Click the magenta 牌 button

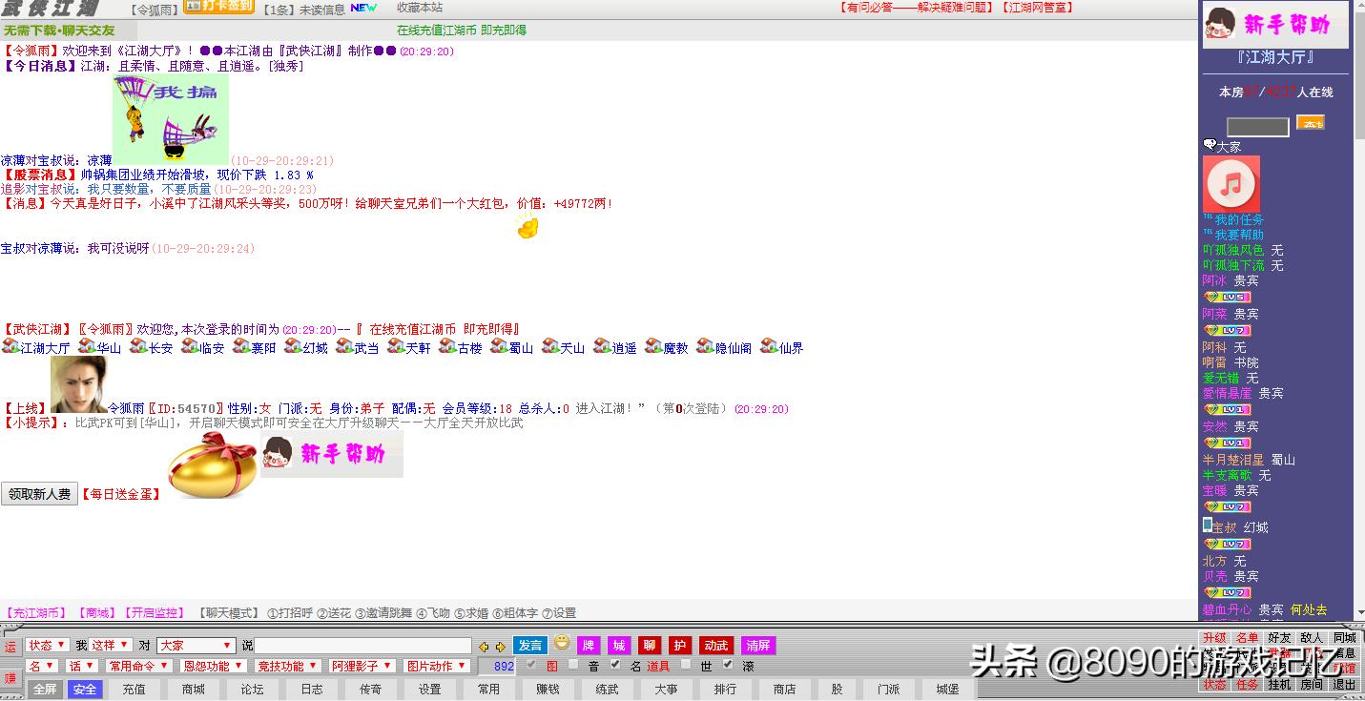(589, 646)
